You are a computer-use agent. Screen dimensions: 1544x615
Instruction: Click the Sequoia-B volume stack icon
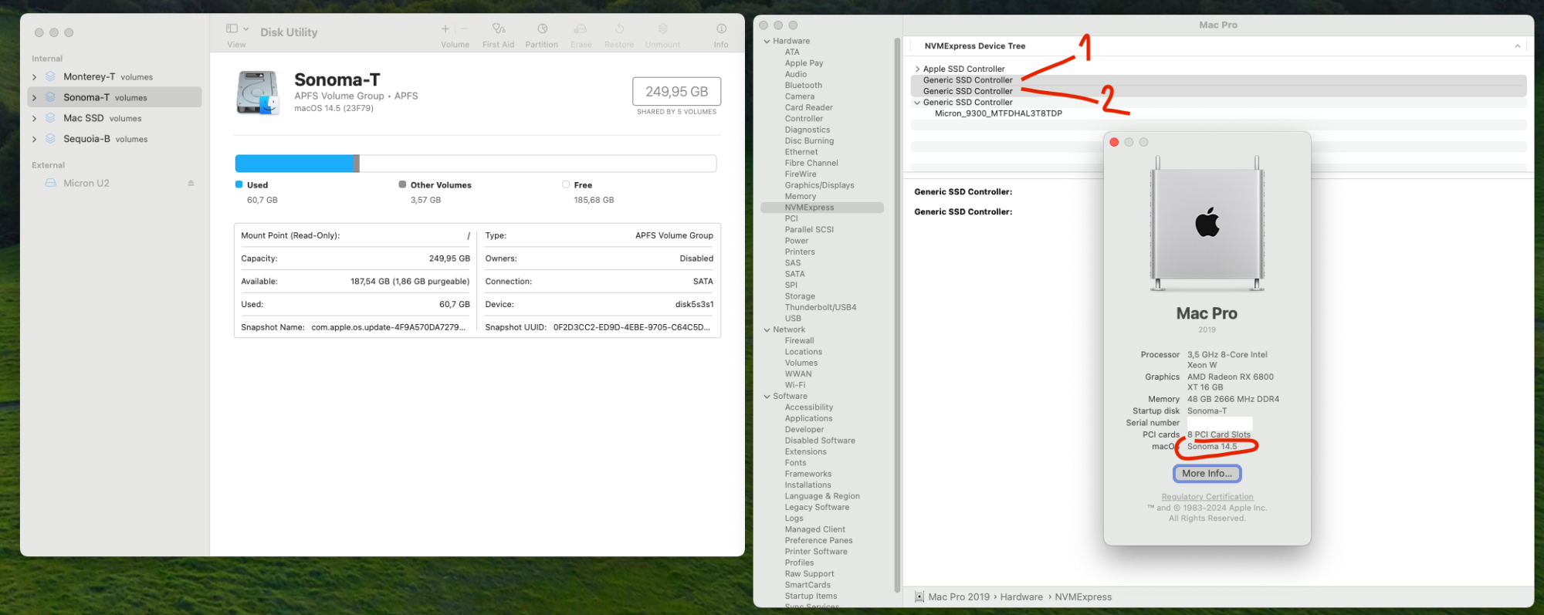pyautogui.click(x=50, y=139)
